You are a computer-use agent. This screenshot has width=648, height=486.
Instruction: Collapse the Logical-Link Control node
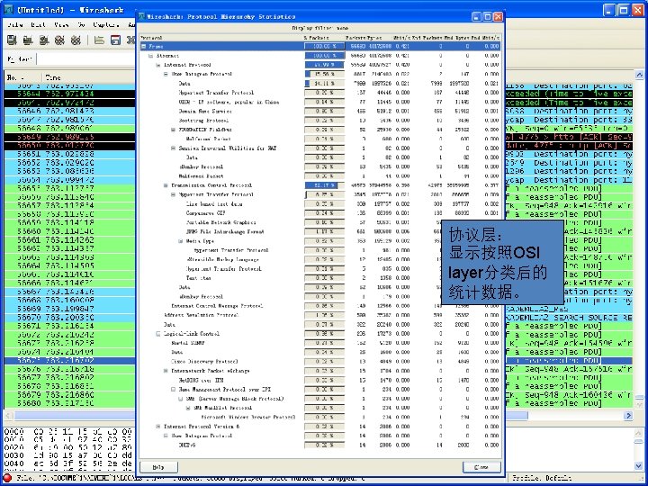click(158, 334)
